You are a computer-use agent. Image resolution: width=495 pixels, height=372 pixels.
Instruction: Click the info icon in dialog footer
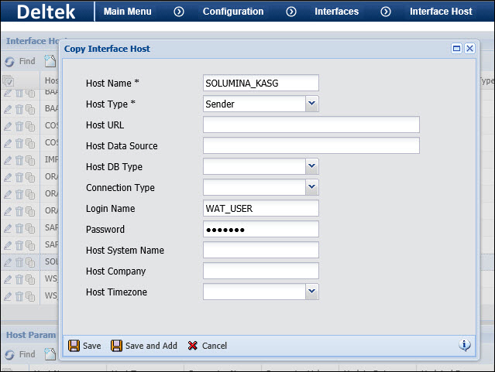(x=465, y=346)
